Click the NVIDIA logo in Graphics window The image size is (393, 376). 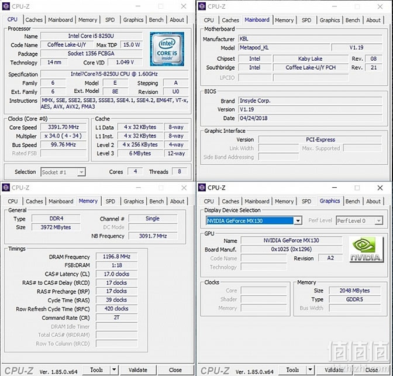click(x=366, y=250)
